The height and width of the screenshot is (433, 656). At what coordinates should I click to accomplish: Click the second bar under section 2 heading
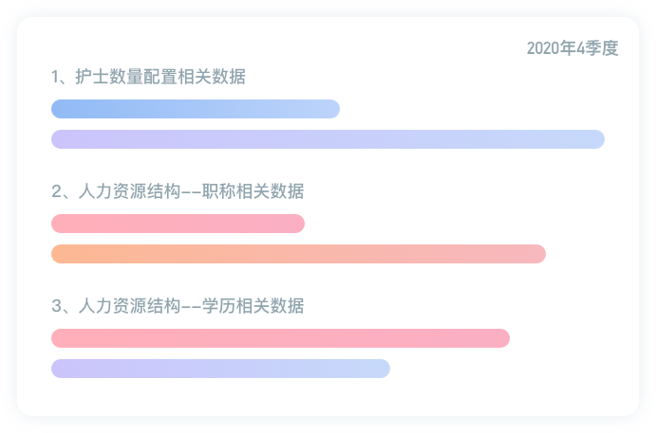(x=298, y=254)
